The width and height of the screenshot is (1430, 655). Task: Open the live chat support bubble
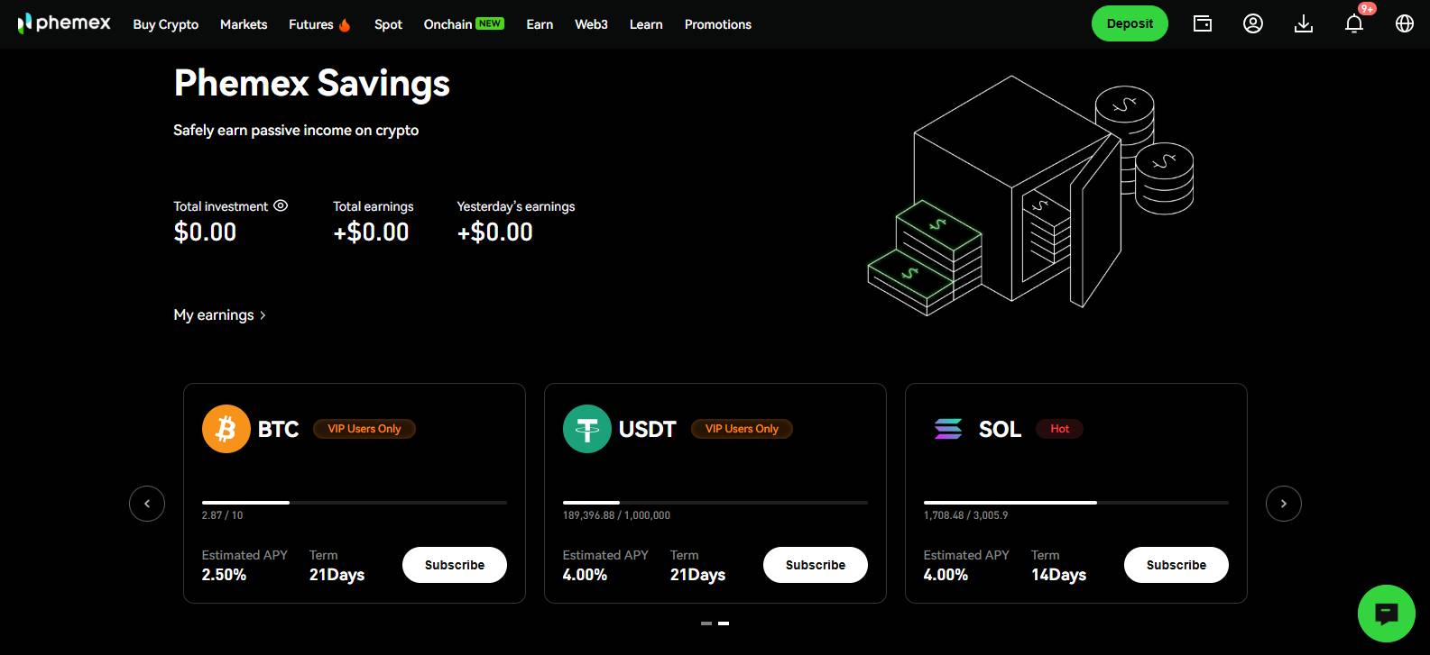1386,614
